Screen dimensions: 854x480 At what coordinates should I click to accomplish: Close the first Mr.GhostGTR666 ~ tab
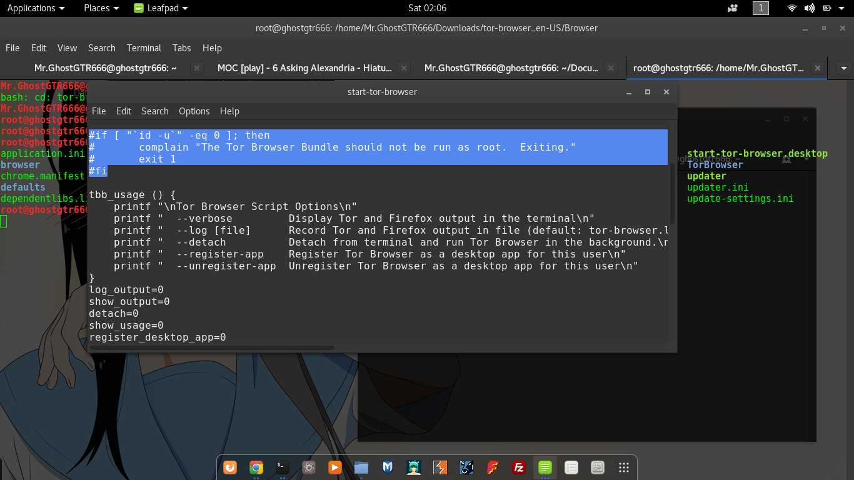196,68
